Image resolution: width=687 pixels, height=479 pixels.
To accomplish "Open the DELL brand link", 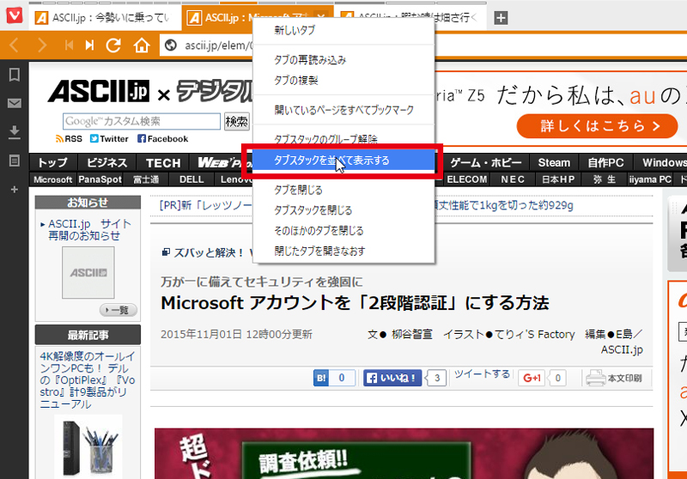I will [192, 179].
